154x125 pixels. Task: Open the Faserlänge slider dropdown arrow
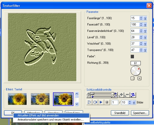point(145,18)
